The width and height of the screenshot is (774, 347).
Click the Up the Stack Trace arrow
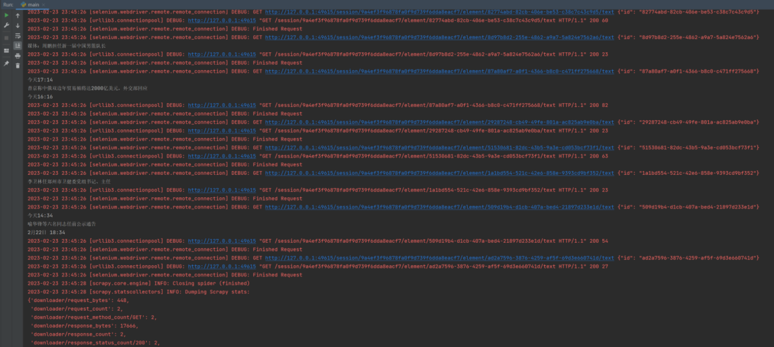pyautogui.click(x=18, y=15)
